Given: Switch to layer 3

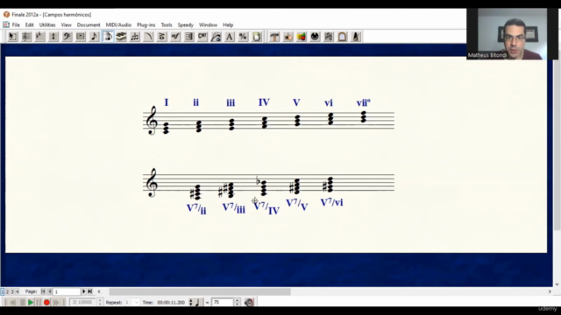Looking at the screenshot, I should click(11, 291).
